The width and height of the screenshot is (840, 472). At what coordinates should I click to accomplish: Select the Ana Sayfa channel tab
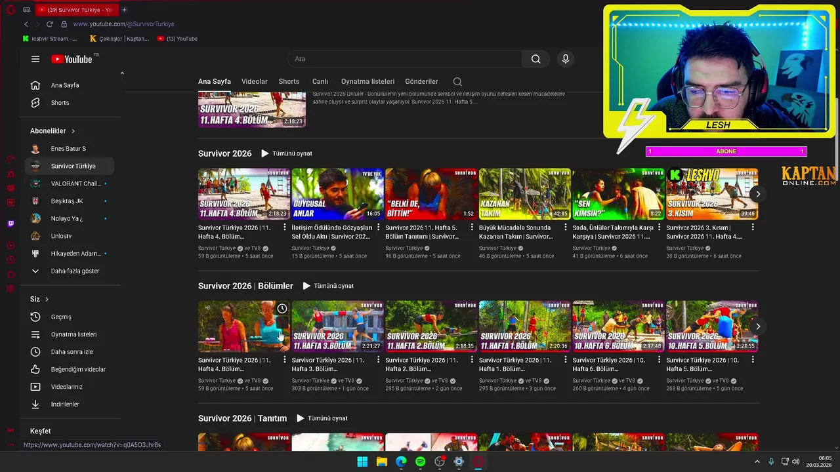tap(215, 82)
